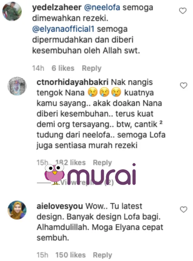Reply to aielovesyou's comment

[x=102, y=255]
